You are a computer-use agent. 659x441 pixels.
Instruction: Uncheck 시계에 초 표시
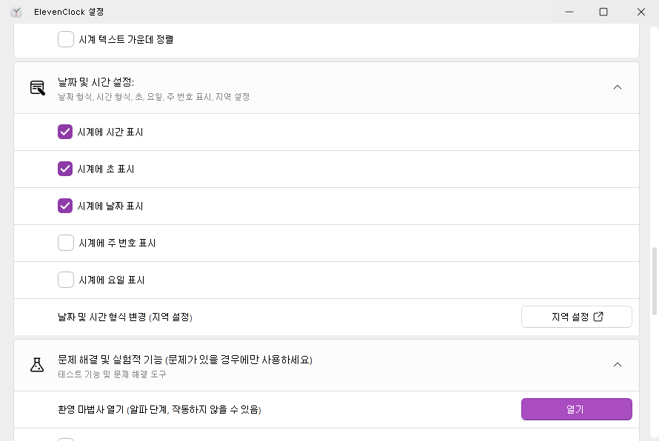pyautogui.click(x=65, y=169)
